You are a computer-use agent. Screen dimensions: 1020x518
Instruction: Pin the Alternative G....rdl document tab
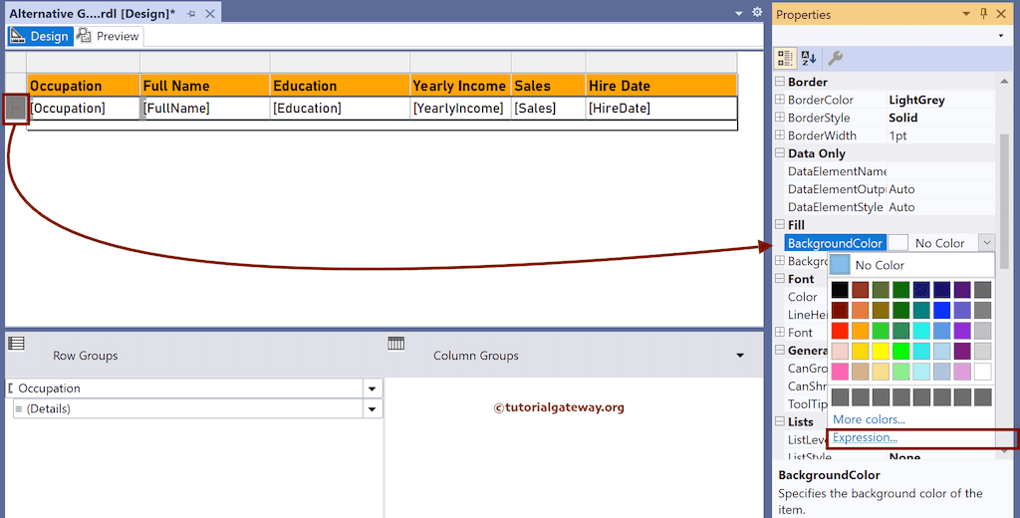point(191,14)
